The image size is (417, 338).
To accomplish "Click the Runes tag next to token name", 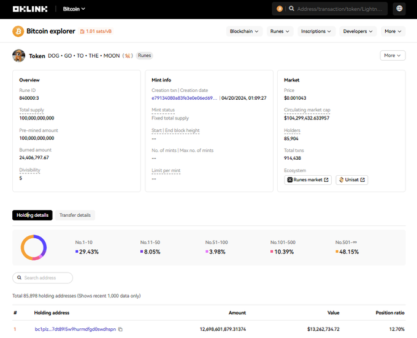I will coord(144,56).
